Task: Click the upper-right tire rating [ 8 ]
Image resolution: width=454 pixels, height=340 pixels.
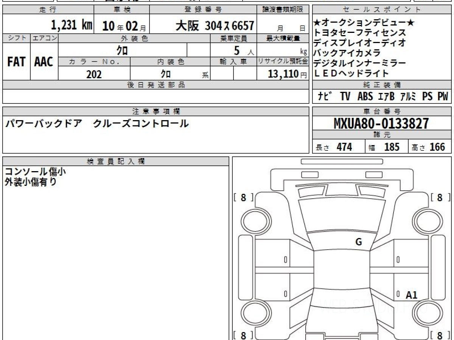Action: click(440, 197)
